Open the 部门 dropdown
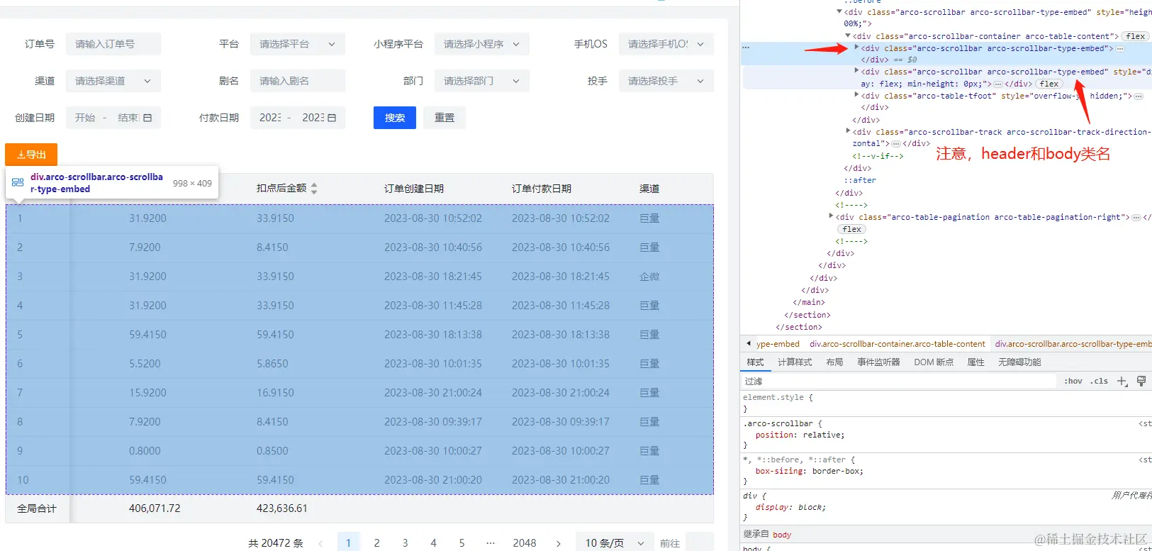Viewport: 1152px width, 551px height. tap(482, 81)
